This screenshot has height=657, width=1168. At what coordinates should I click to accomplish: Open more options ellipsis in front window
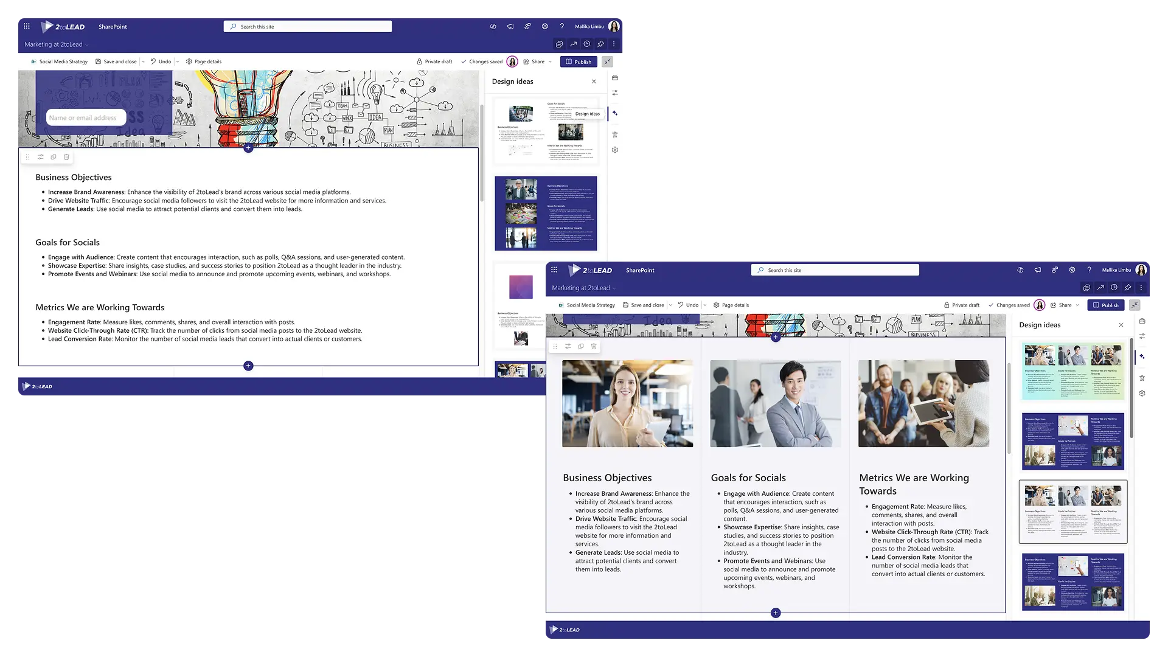pyautogui.click(x=1141, y=287)
